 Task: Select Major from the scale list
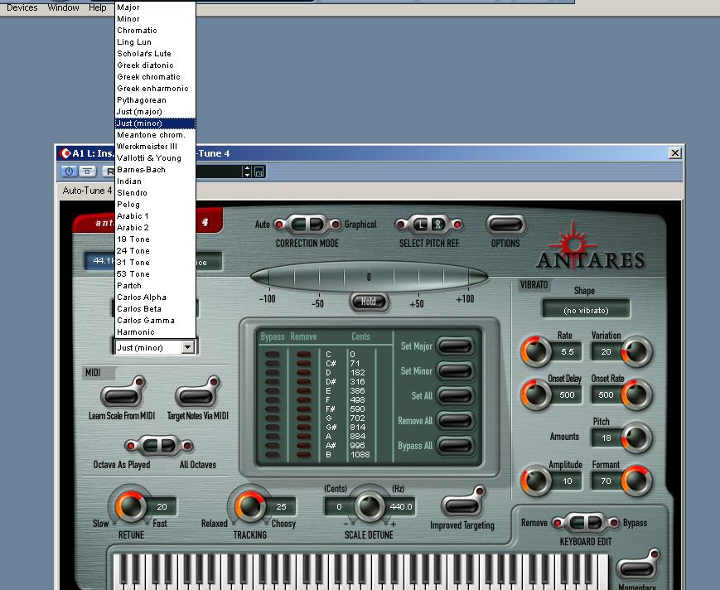(155, 7)
